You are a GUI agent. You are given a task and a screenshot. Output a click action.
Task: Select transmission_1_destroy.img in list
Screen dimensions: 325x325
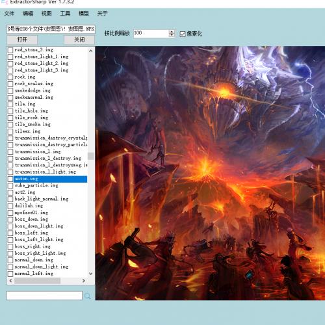click(48, 159)
